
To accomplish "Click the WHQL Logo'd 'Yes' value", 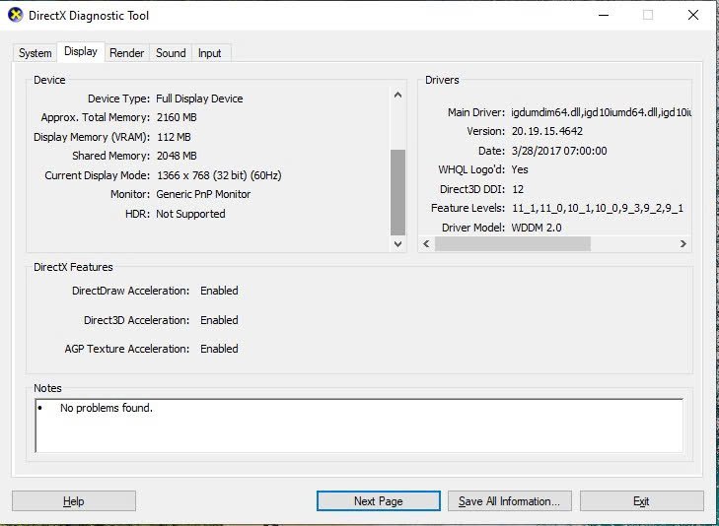I will coord(520,169).
